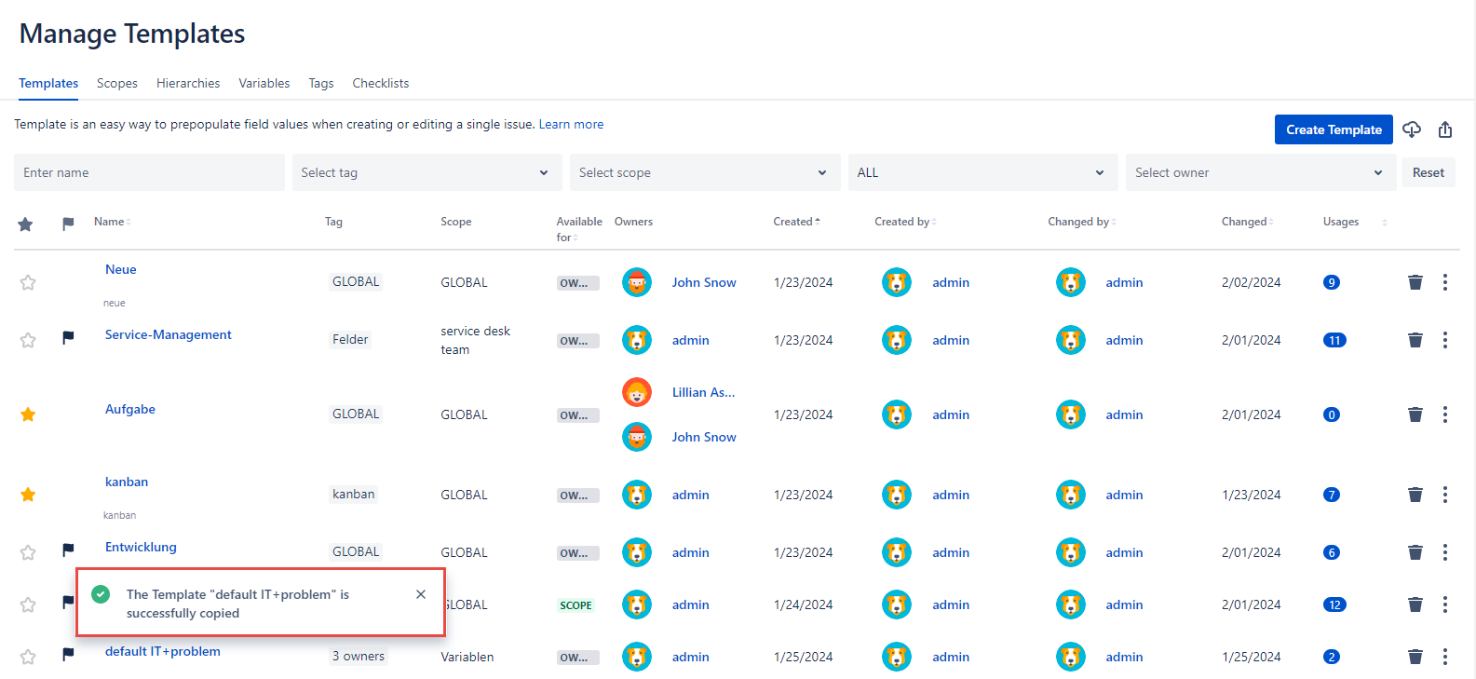1476x679 pixels.
Task: Open more actions menu for Aufgabe
Action: coord(1444,414)
